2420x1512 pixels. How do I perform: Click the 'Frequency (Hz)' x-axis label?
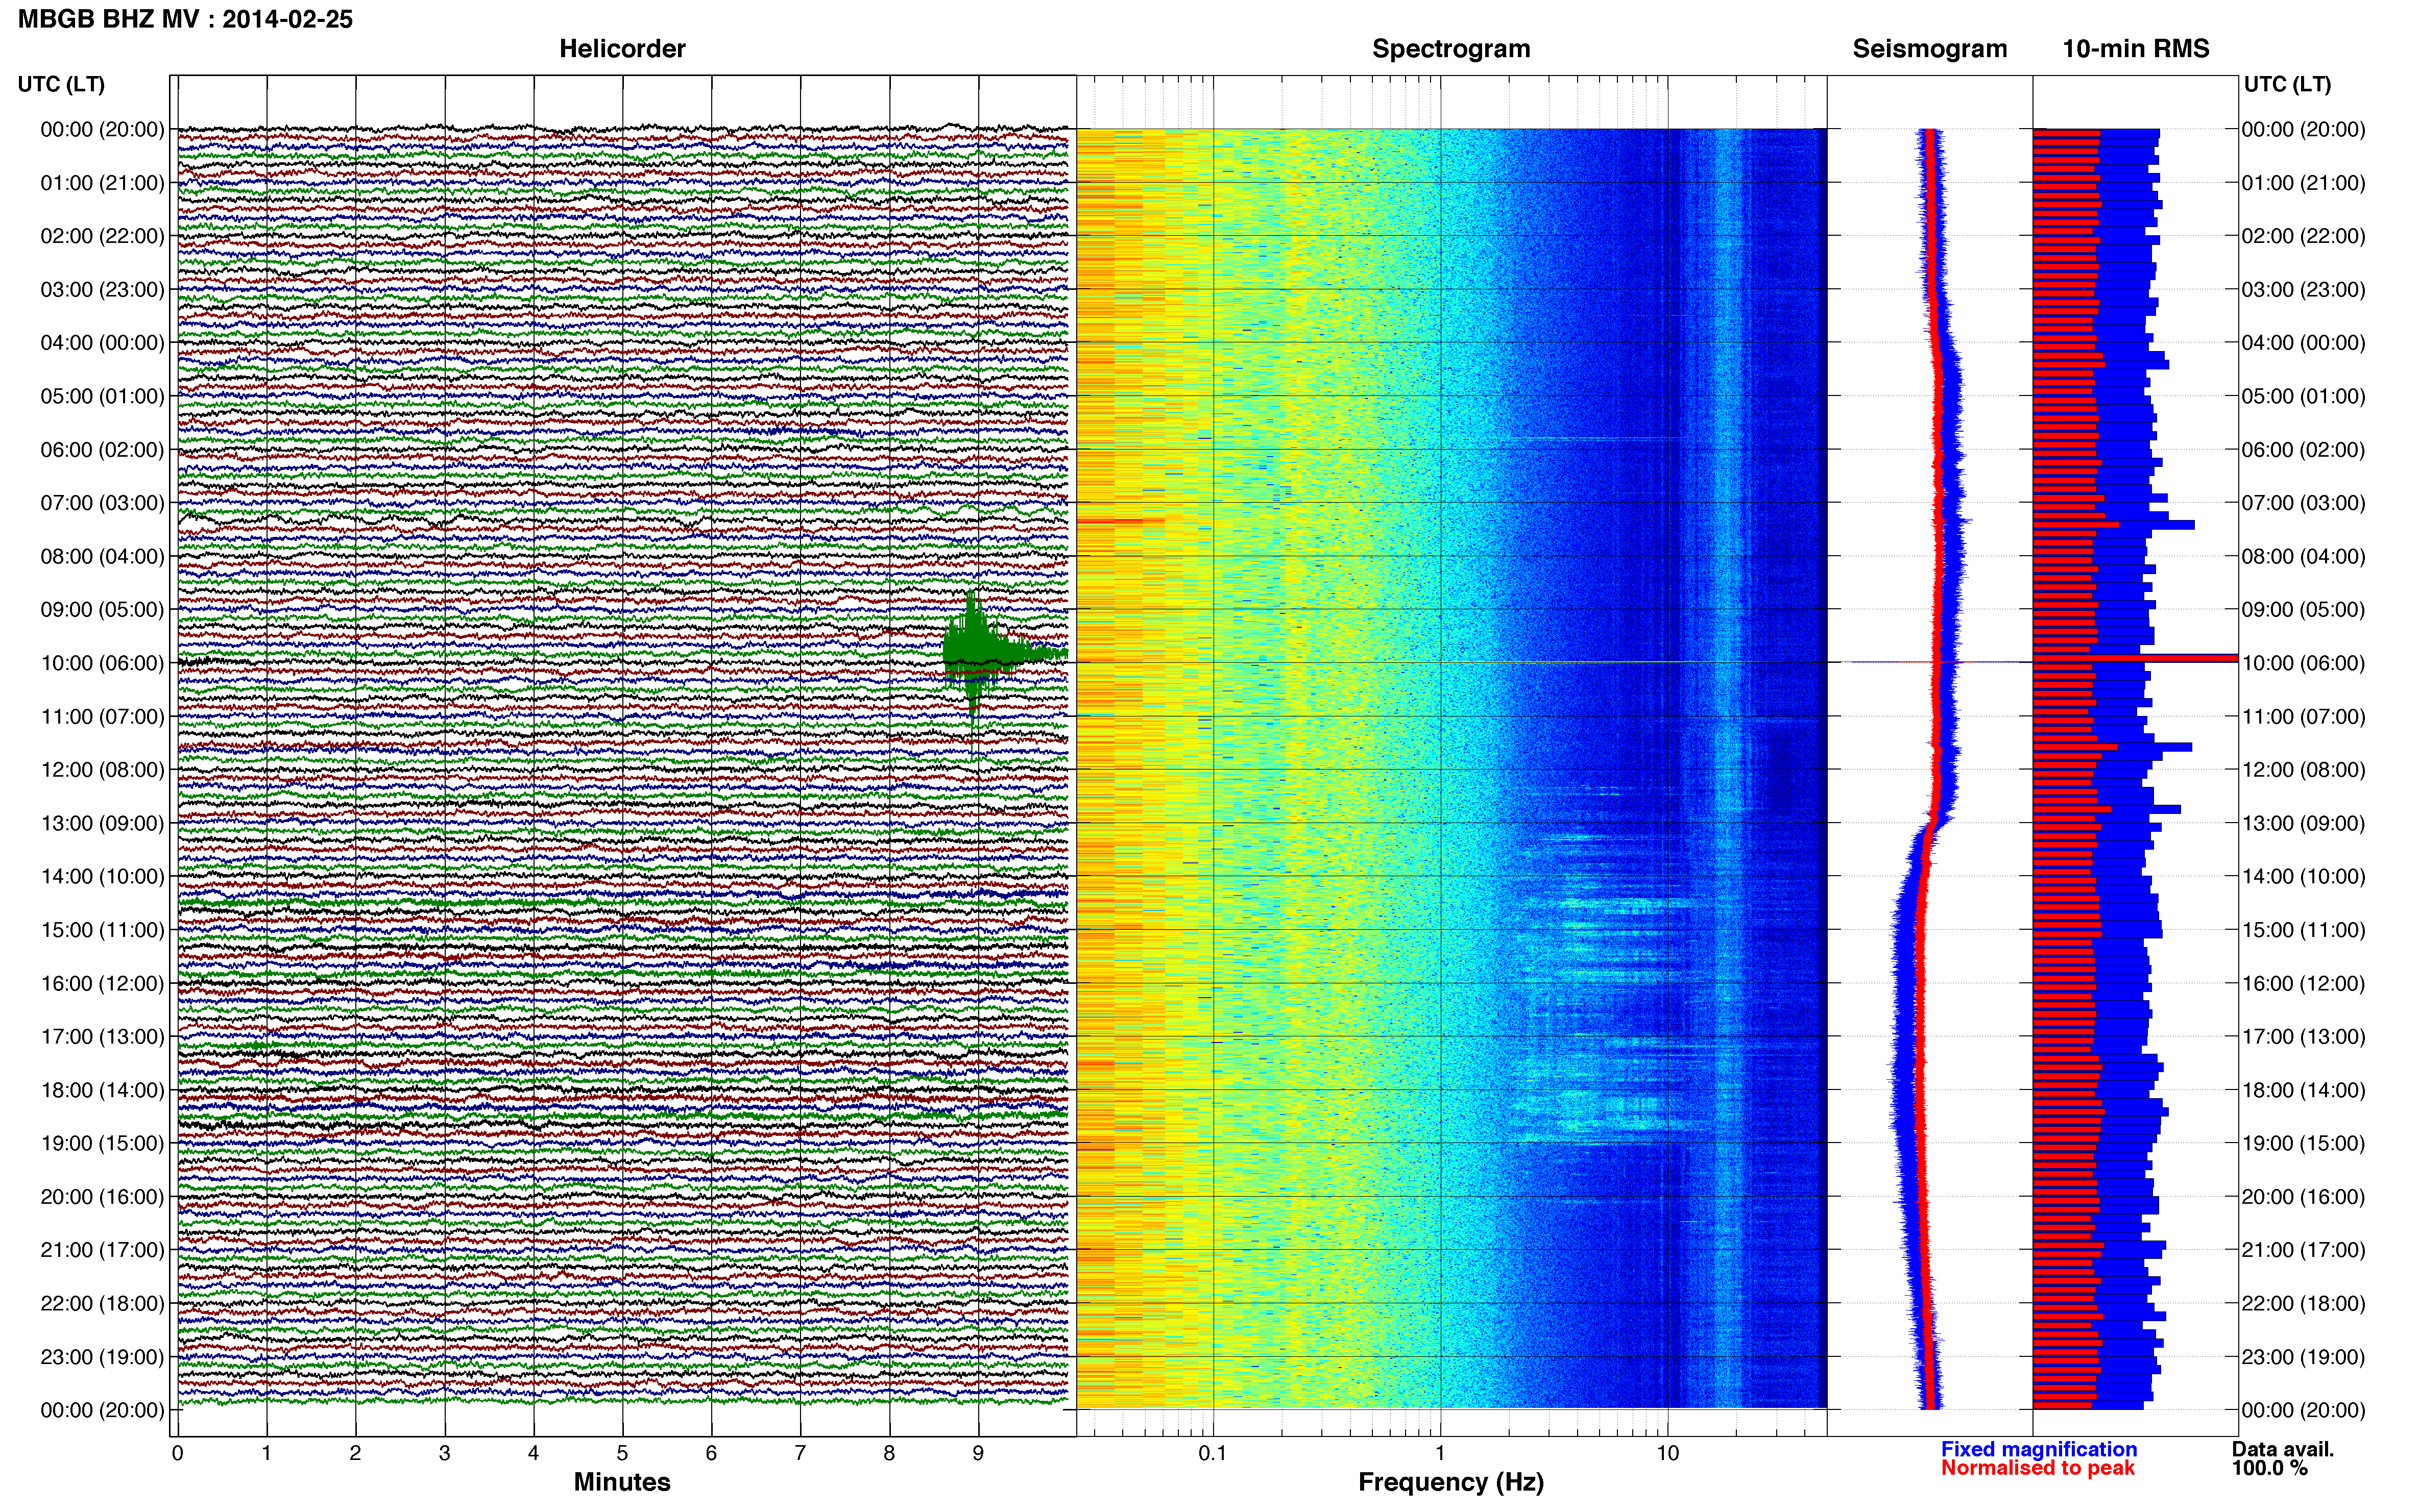pos(1450,1482)
